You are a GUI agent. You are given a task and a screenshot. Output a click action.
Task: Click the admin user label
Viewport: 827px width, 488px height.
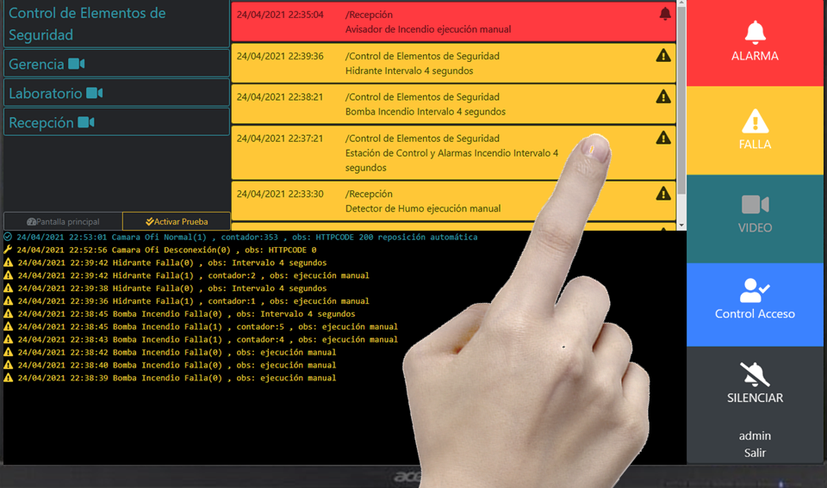click(x=755, y=435)
